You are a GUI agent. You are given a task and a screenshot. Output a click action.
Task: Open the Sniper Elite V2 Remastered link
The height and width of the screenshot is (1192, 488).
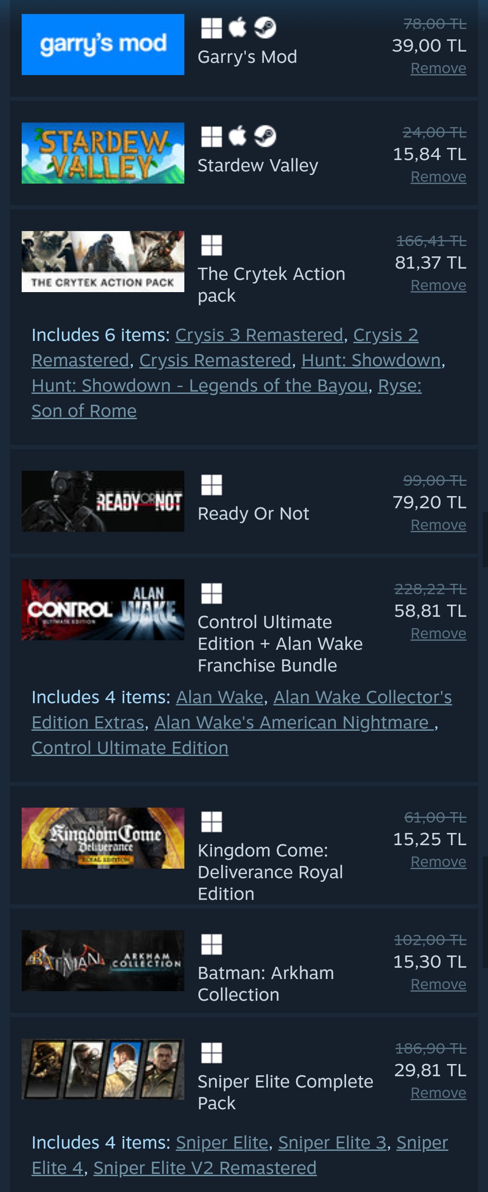[x=205, y=1168]
